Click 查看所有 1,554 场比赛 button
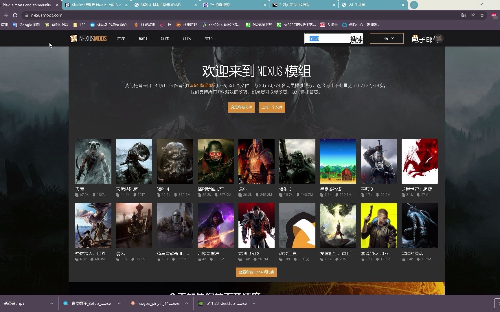 [x=256, y=272]
